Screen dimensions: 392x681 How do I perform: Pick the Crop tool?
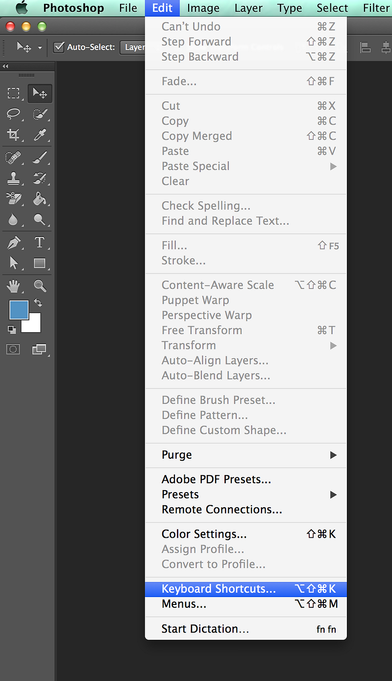[13, 134]
